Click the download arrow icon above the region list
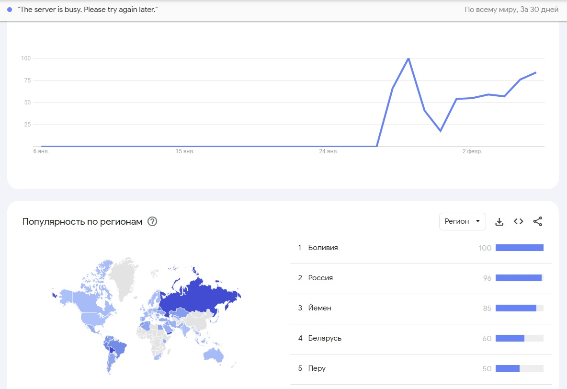567x389 pixels. coord(499,221)
